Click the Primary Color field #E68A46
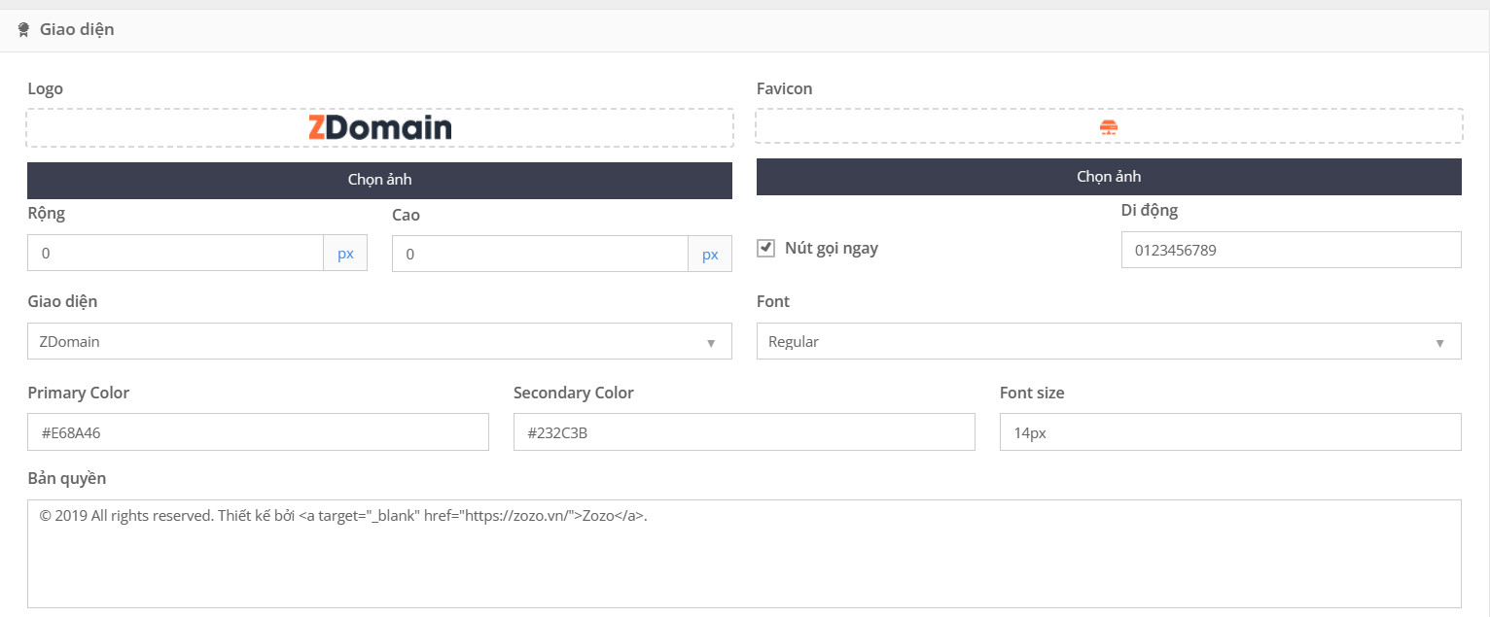Viewport: 1490px width, 617px height. point(258,432)
